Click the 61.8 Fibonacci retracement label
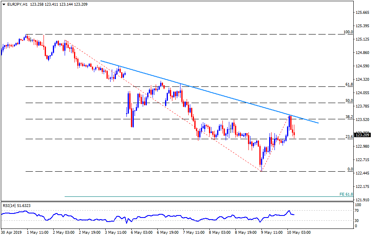Viewport: 372px width, 237px height. (x=348, y=84)
